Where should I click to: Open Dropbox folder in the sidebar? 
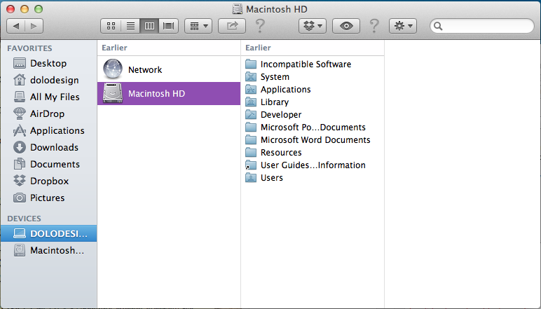pyautogui.click(x=48, y=181)
